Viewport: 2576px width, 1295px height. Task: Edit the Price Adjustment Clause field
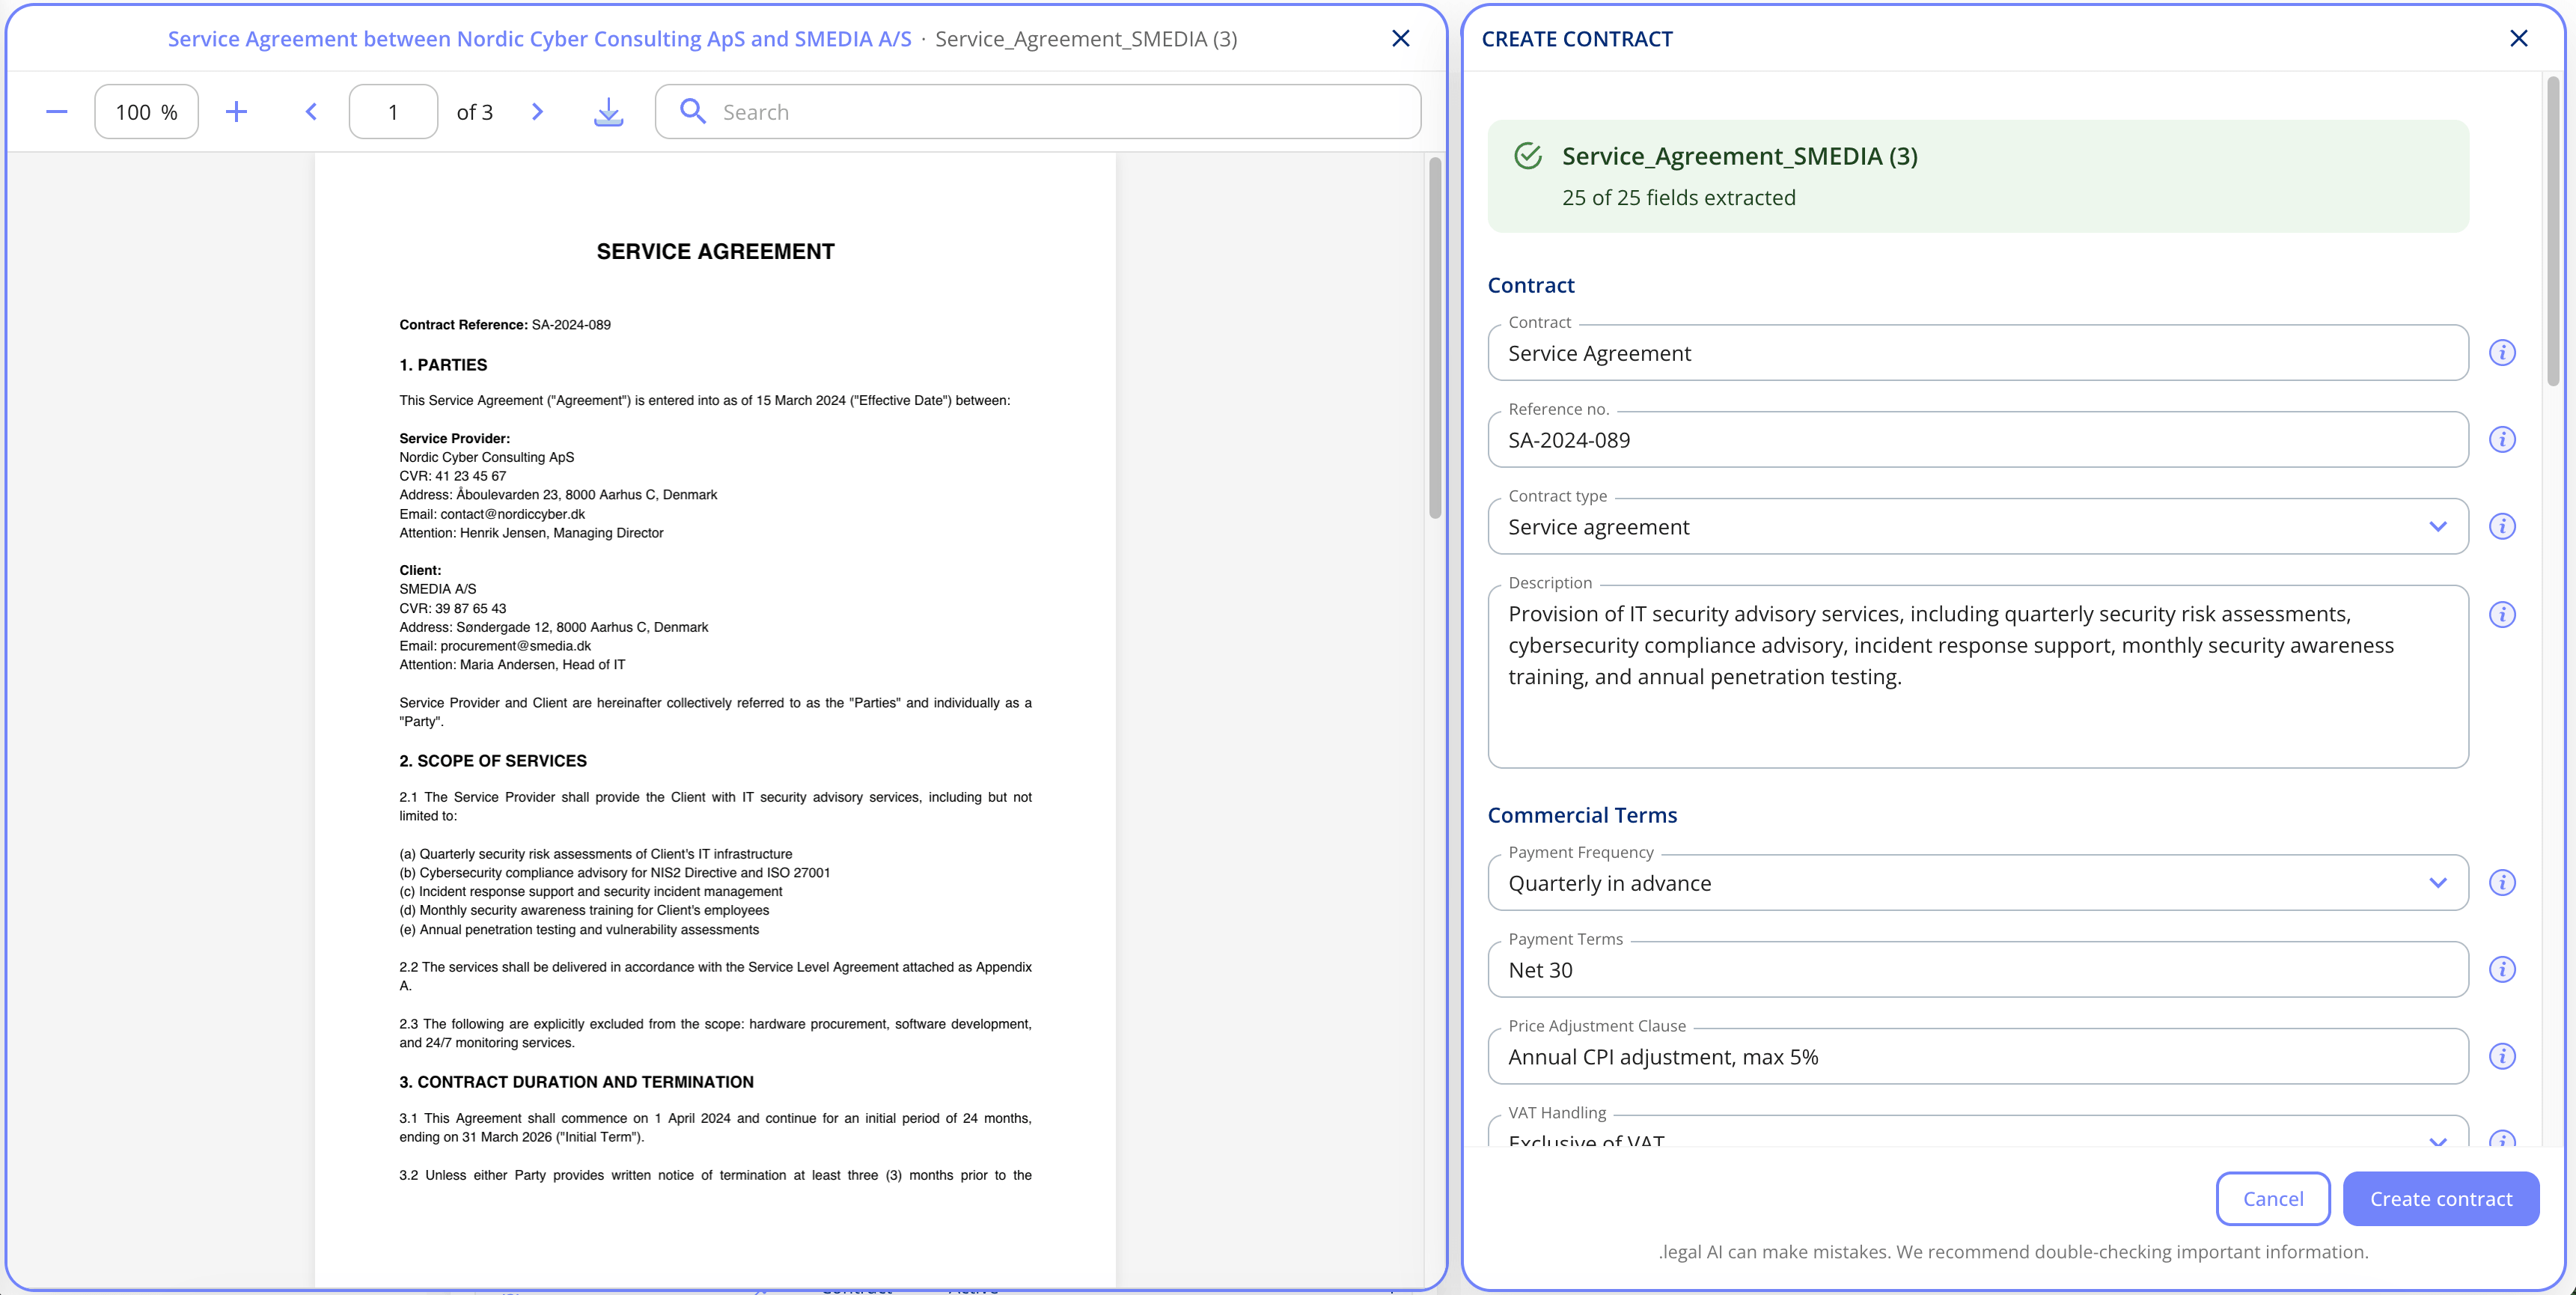(x=1977, y=1057)
